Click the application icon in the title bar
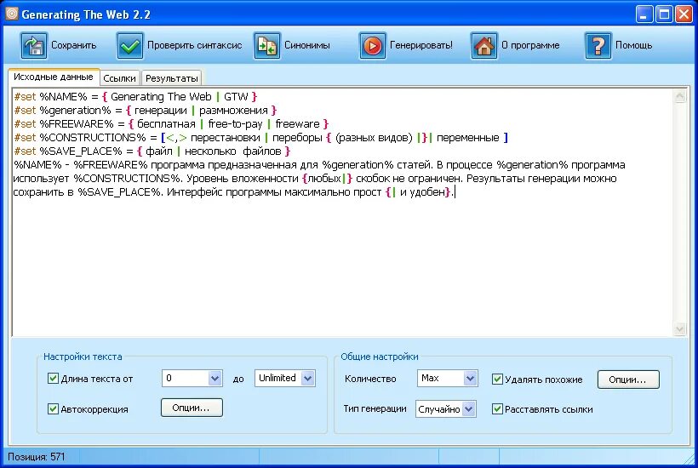 click(11, 14)
